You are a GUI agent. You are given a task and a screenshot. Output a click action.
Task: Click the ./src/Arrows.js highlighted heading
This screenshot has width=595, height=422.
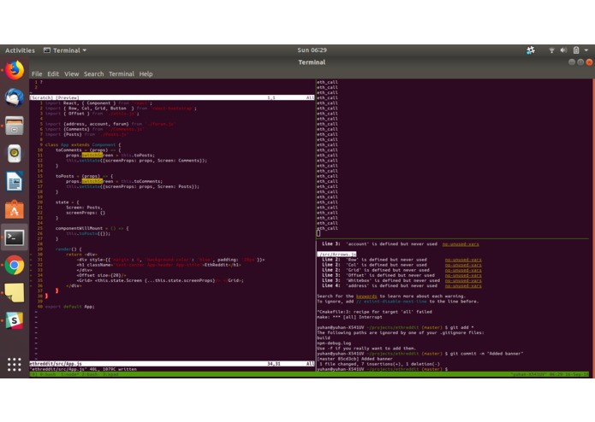point(336,255)
